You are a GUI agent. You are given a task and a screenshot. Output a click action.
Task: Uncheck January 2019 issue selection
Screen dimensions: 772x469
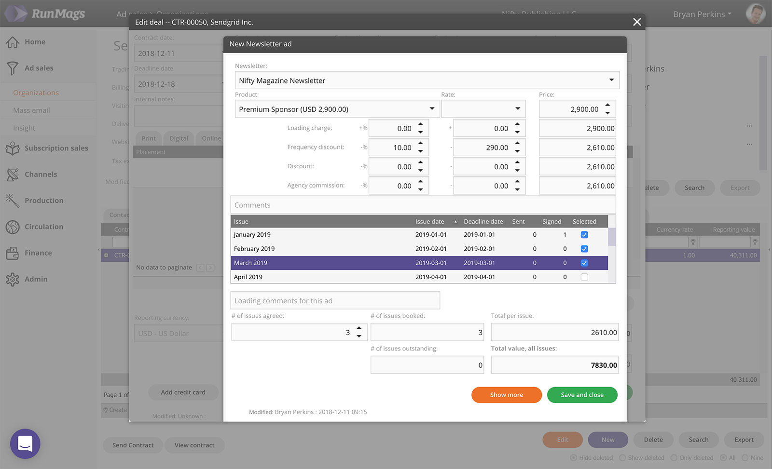point(584,235)
